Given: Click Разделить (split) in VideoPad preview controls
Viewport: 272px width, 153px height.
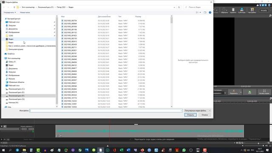Looking at the screenshot, I should tap(234, 92).
